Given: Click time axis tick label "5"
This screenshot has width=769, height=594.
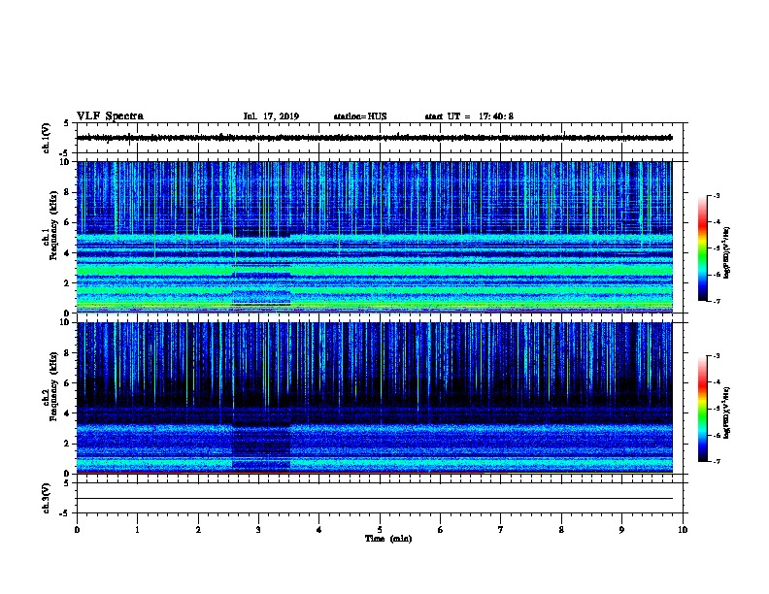Looking at the screenshot, I should coord(380,529).
